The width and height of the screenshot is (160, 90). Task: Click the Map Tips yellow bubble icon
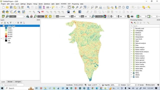point(53,7)
